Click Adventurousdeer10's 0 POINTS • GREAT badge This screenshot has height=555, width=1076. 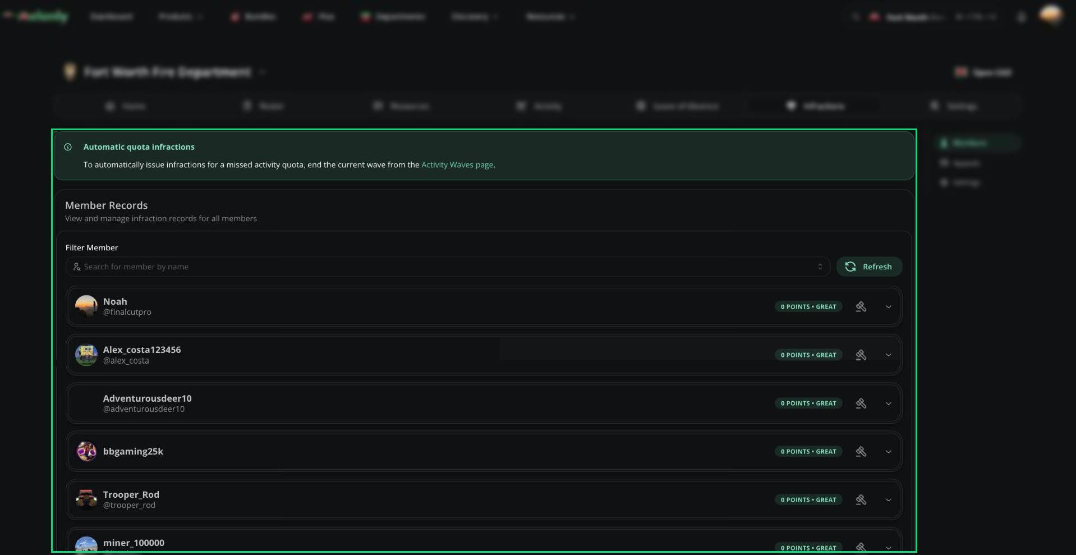point(808,403)
